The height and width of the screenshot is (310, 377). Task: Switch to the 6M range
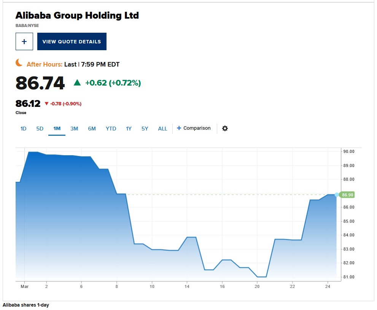click(92, 129)
